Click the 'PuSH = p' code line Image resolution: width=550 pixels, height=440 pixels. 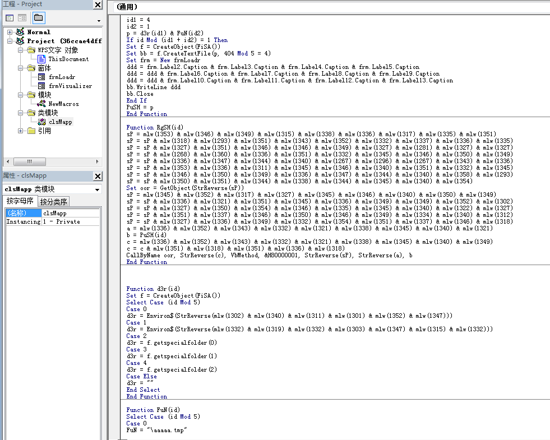140,107
